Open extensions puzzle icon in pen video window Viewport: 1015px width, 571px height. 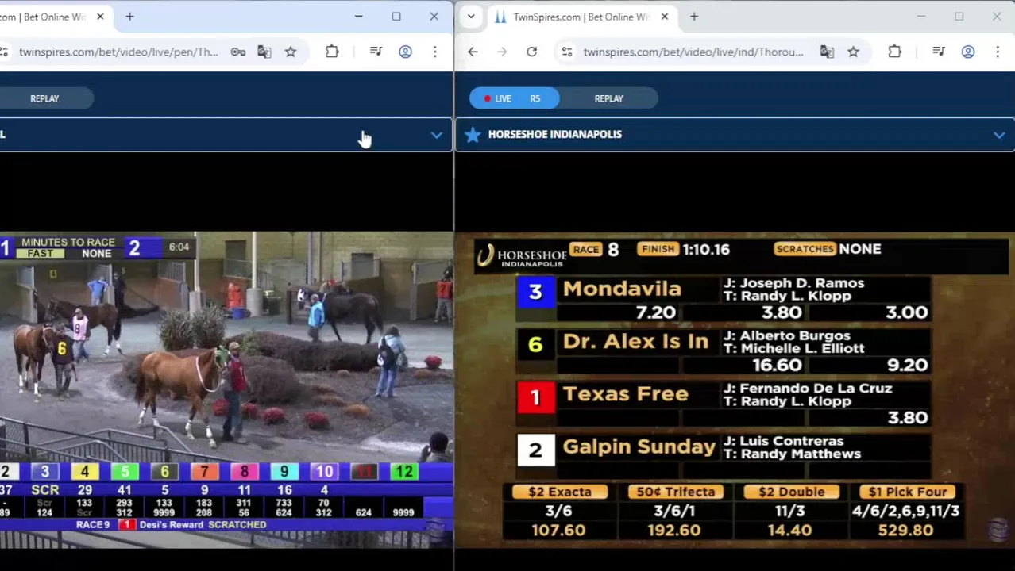(x=332, y=52)
